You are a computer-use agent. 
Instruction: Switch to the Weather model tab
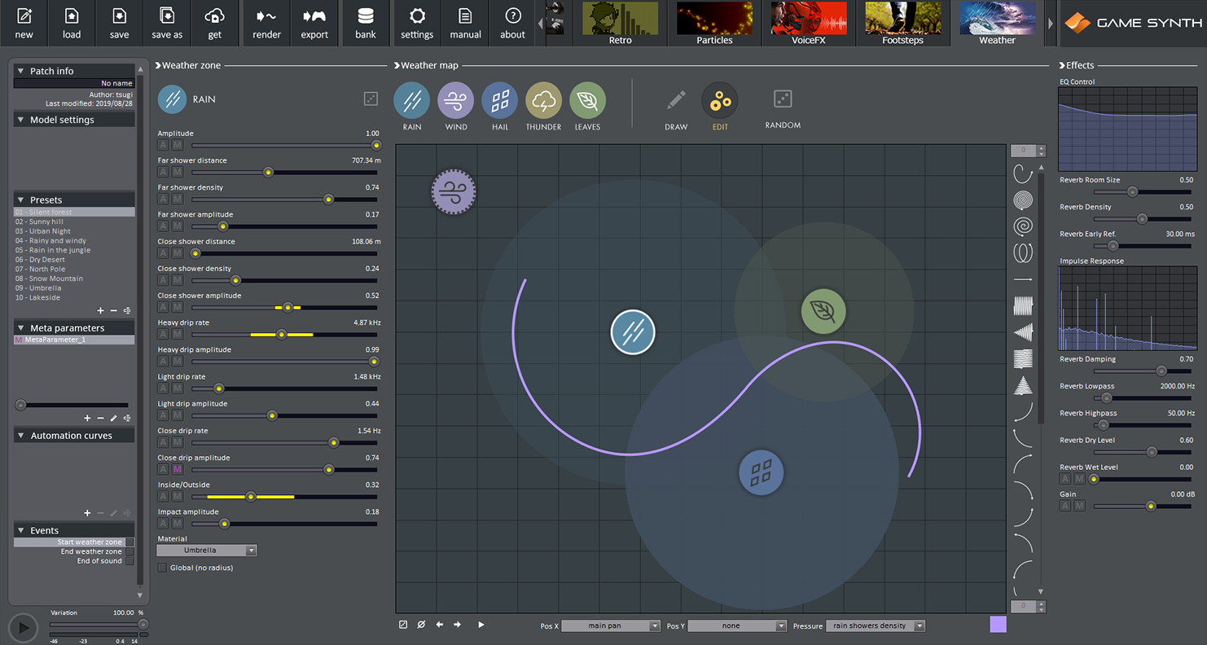tap(997, 23)
